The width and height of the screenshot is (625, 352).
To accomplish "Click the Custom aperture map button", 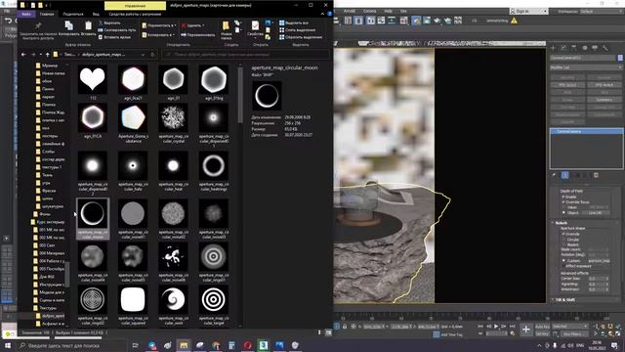I will (599, 261).
